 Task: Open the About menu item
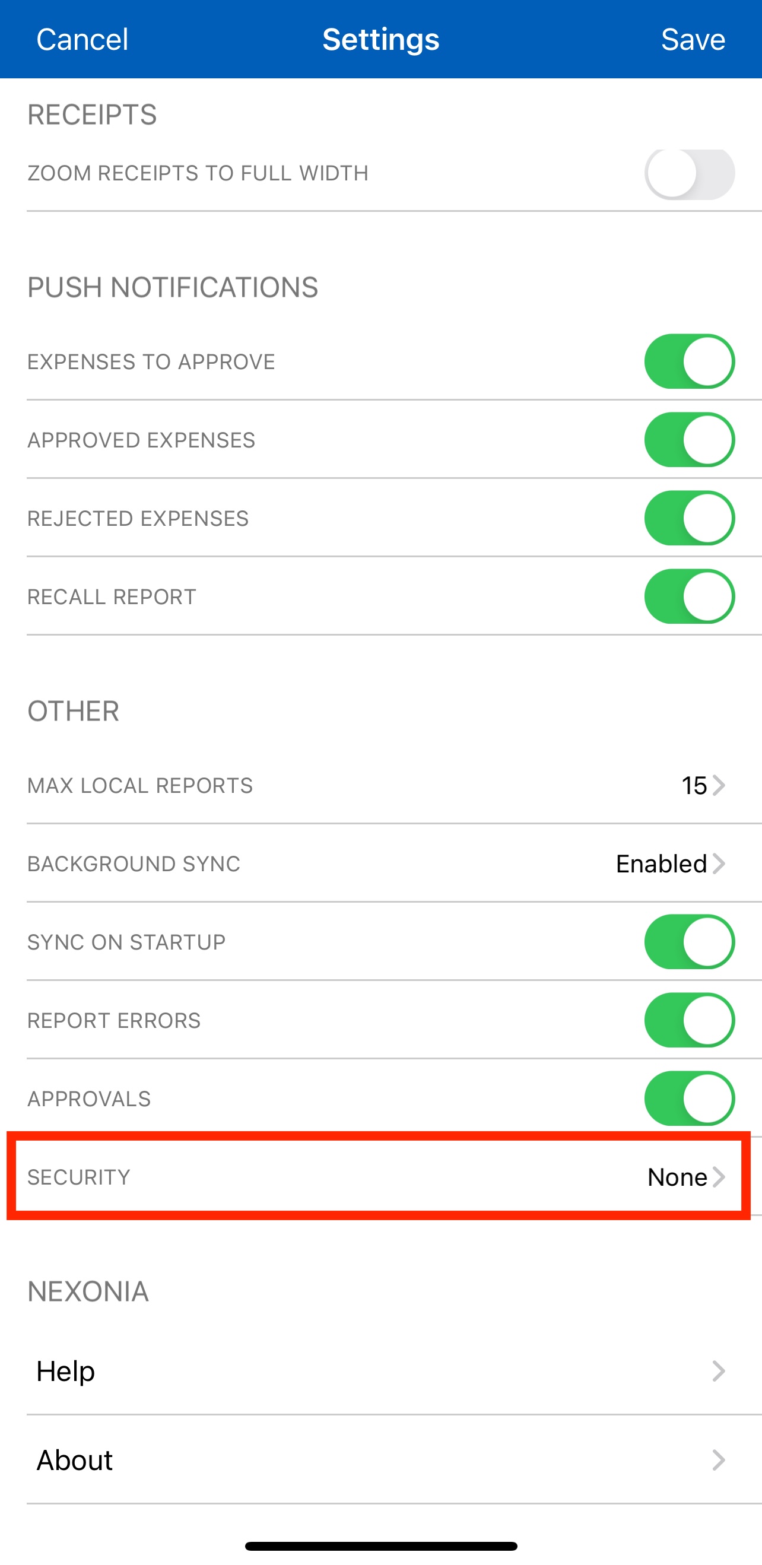pyautogui.click(x=75, y=1460)
